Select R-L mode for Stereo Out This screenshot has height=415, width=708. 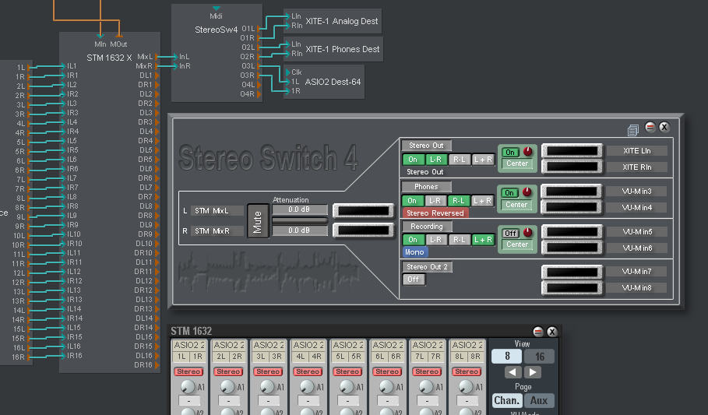(460, 160)
